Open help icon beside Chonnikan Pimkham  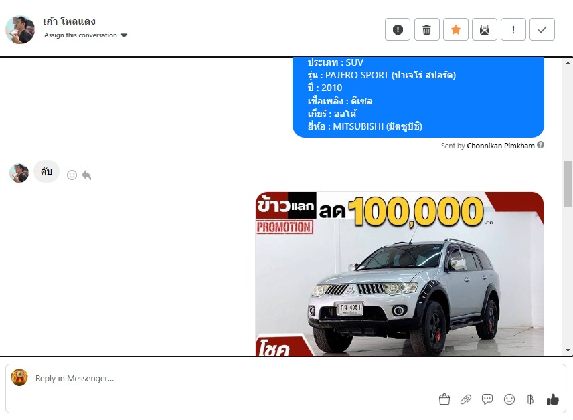[540, 145]
